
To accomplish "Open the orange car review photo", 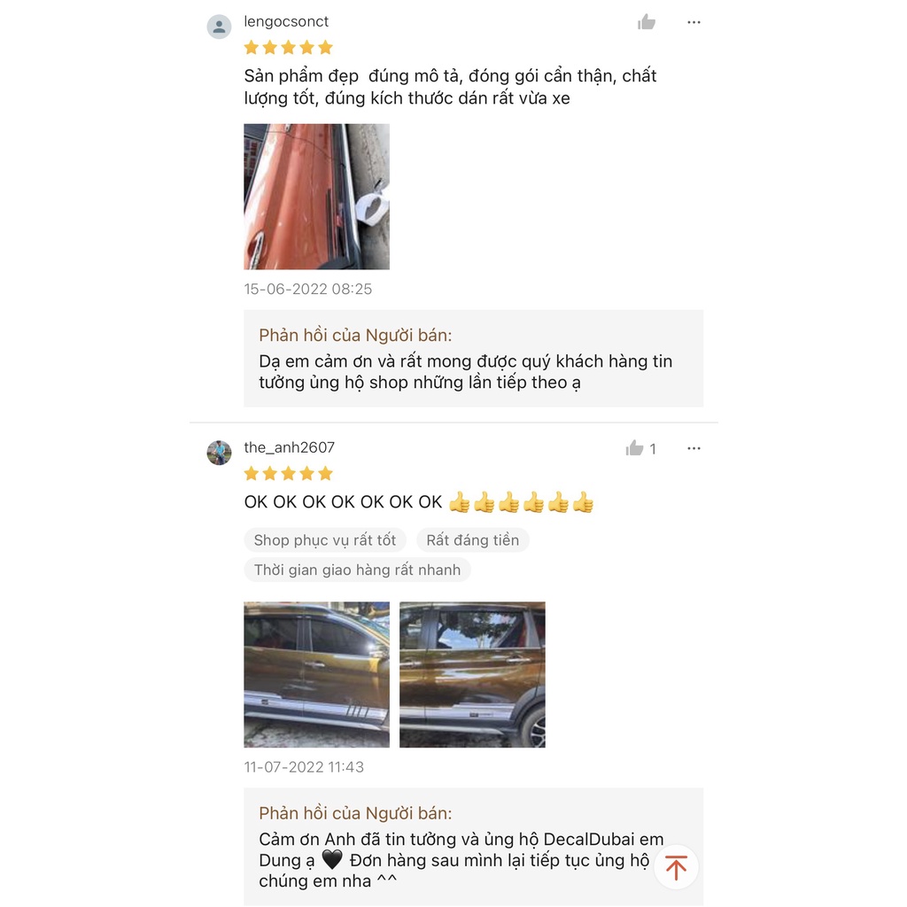I will (316, 197).
